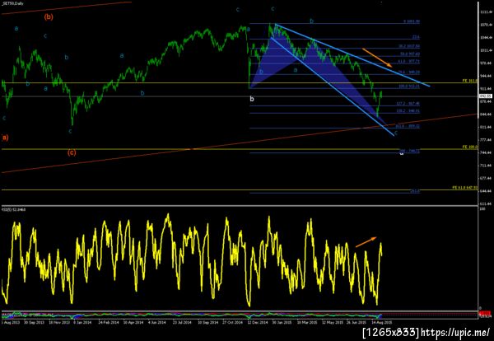The image size is (494, 341).
Task: Click the red value box on bottom indicator
Action: pyautogui.click(x=483, y=313)
